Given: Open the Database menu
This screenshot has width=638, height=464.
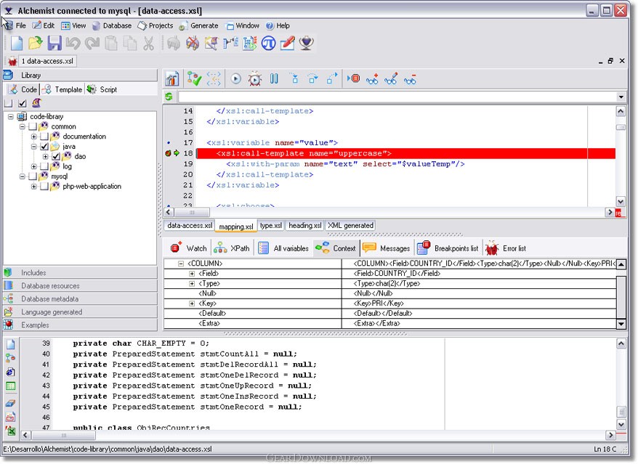Looking at the screenshot, I should click(112, 25).
